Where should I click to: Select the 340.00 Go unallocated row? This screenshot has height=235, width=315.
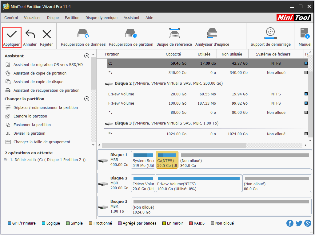click(208, 72)
